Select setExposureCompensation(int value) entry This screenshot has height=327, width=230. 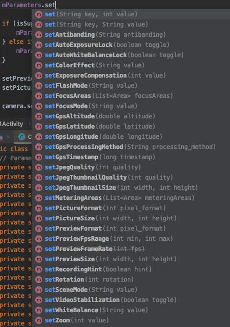131,76
